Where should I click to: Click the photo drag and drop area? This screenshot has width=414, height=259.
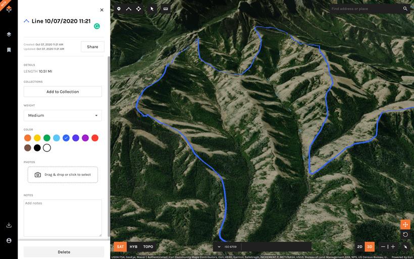coord(63,175)
